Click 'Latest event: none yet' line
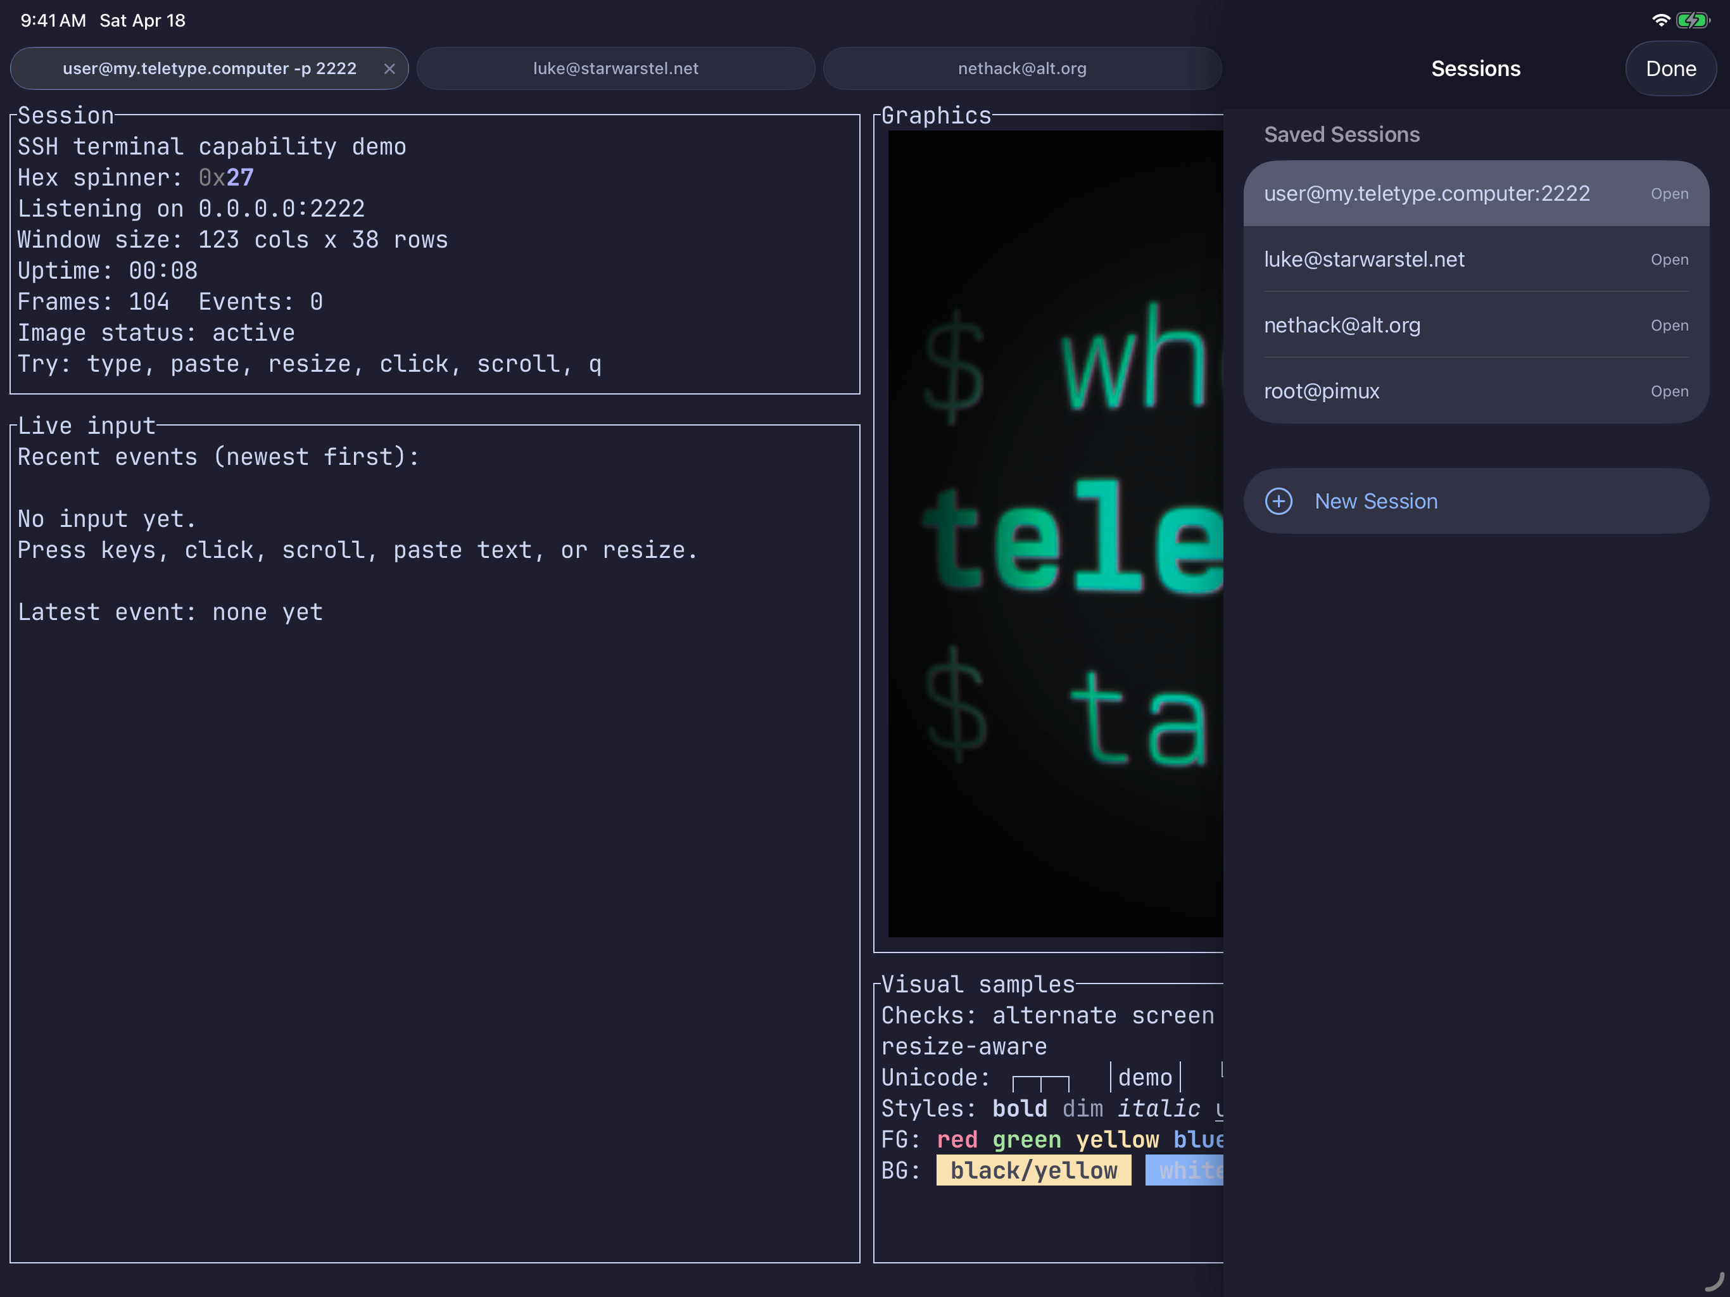1730x1297 pixels. coord(170,612)
